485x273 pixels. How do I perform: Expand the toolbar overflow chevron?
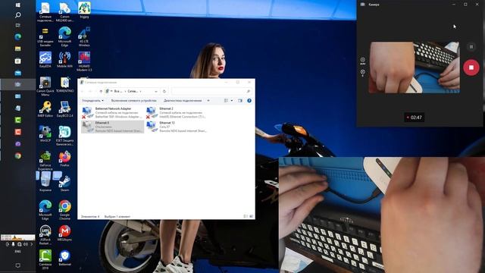(208, 101)
